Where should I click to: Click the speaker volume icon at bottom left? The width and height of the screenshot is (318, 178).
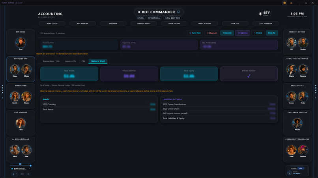22,174
